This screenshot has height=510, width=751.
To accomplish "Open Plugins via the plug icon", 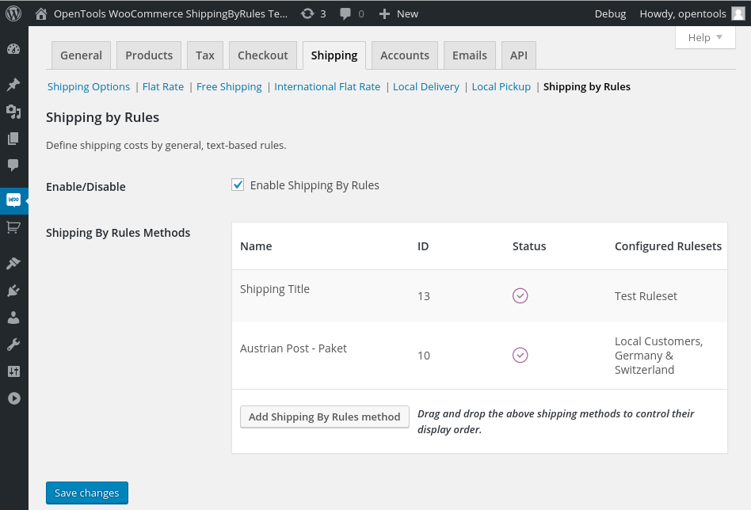I will point(13,291).
